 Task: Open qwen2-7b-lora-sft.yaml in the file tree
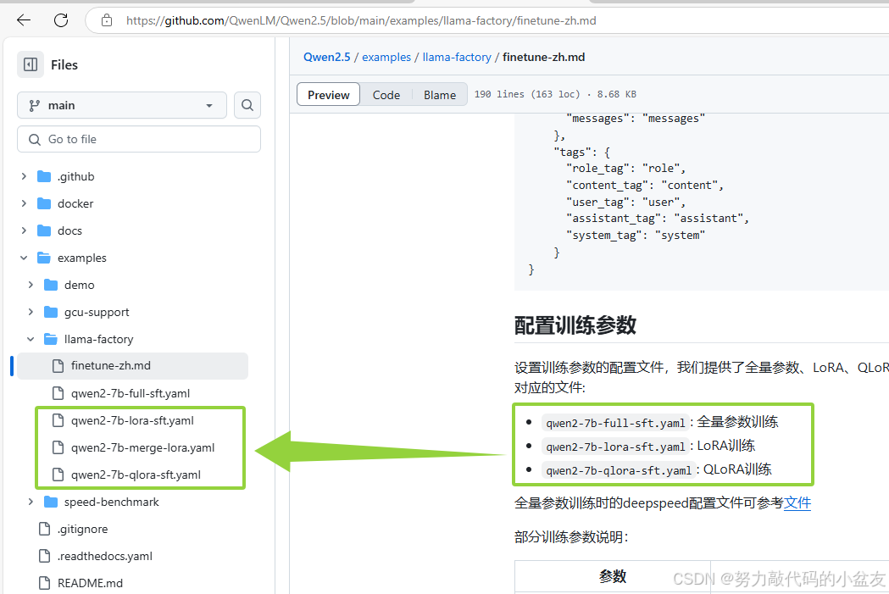tap(132, 420)
